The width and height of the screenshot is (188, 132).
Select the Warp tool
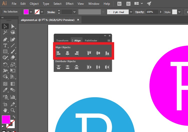click(5, 71)
